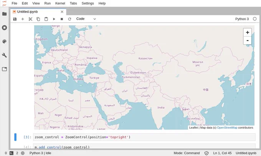This screenshot has height=156, width=261.
Task: Interrupt the kernel with stop icon
Action: click(62, 19)
